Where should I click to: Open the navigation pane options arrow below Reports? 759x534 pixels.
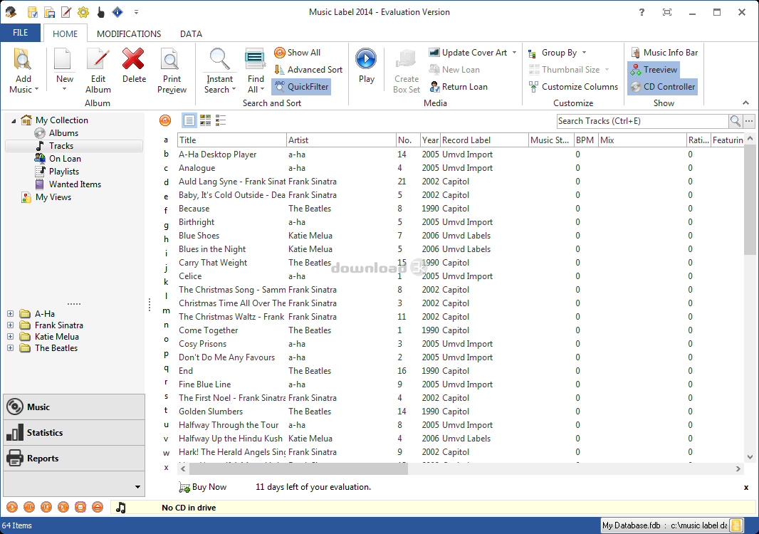tap(137, 487)
